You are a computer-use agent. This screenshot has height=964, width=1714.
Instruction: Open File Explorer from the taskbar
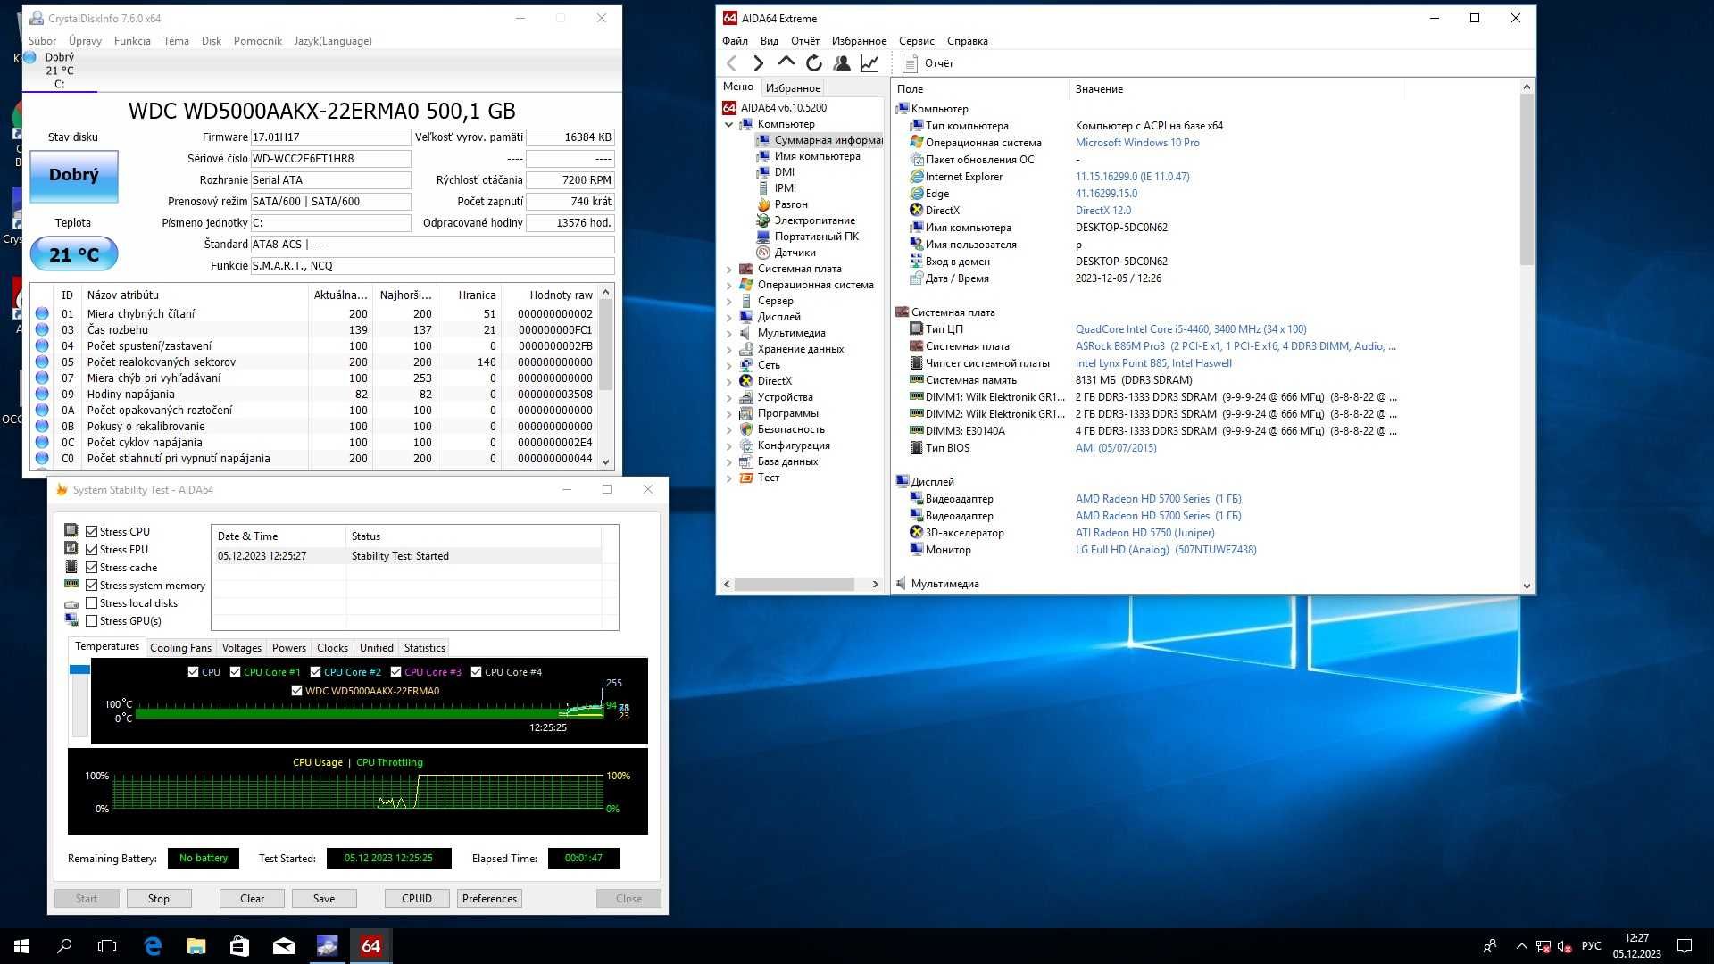[196, 946]
